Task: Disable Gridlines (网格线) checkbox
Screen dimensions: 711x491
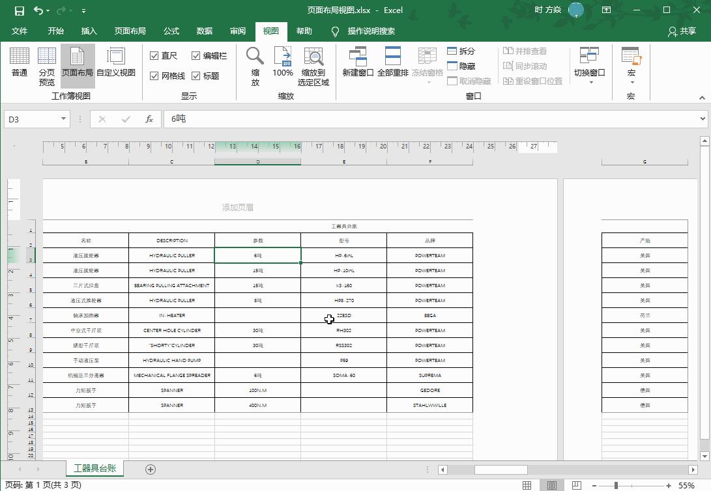Action: (x=155, y=75)
